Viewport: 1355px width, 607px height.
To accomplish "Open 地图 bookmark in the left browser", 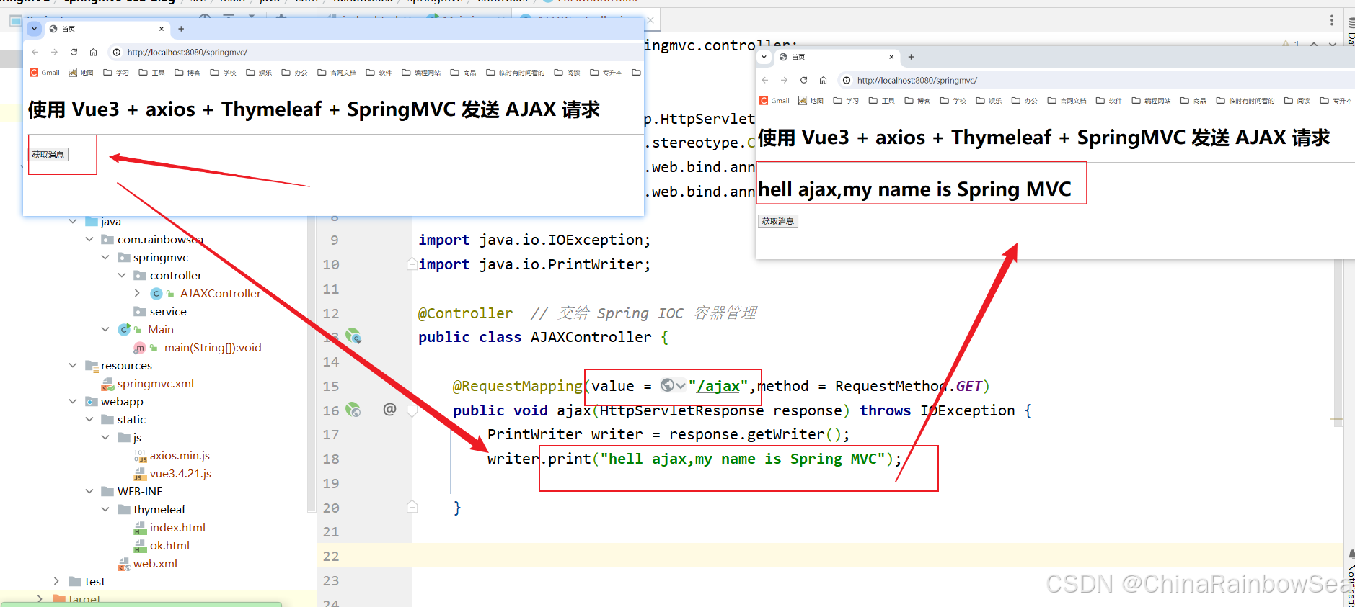I will click(x=81, y=73).
